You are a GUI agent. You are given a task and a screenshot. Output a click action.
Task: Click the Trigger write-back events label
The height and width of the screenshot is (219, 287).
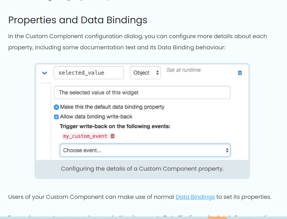[115, 126]
